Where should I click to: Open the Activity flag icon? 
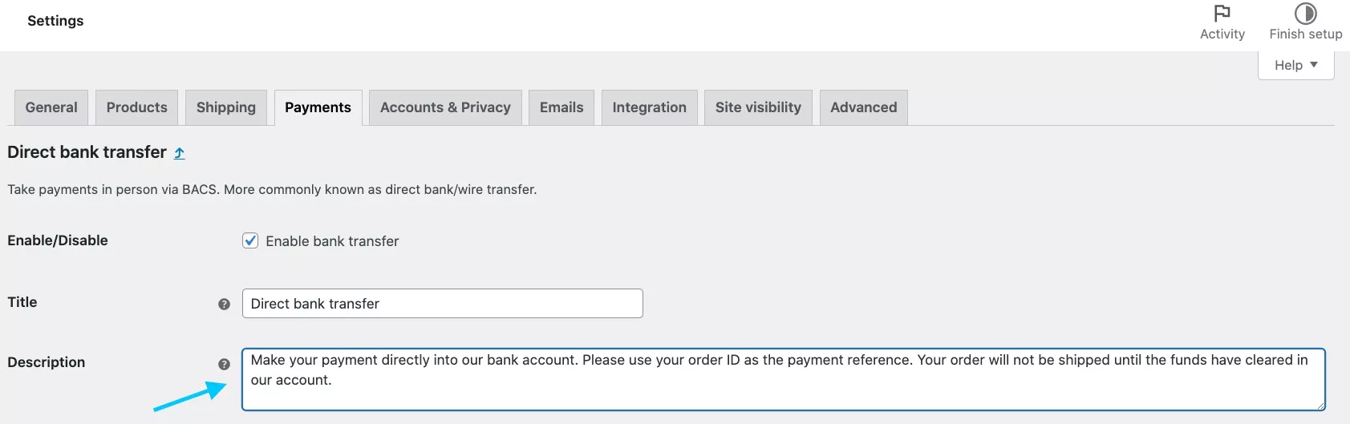tap(1222, 14)
